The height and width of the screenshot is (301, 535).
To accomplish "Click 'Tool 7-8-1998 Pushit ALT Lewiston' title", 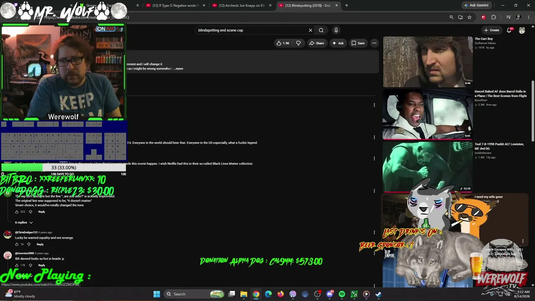I will [x=499, y=146].
